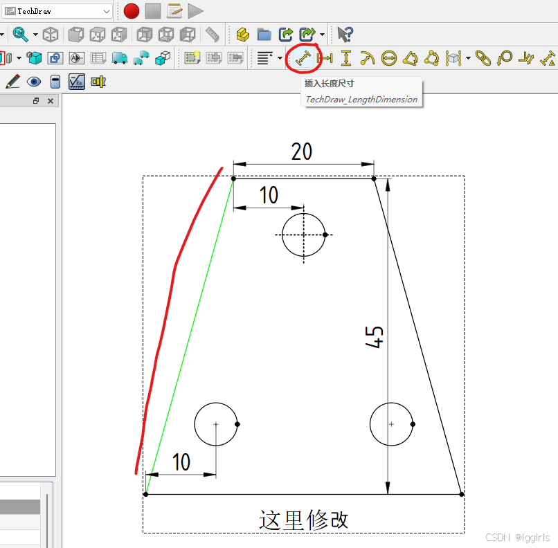Select the rear view cube icon
This screenshot has height=548, width=558.
145,35
